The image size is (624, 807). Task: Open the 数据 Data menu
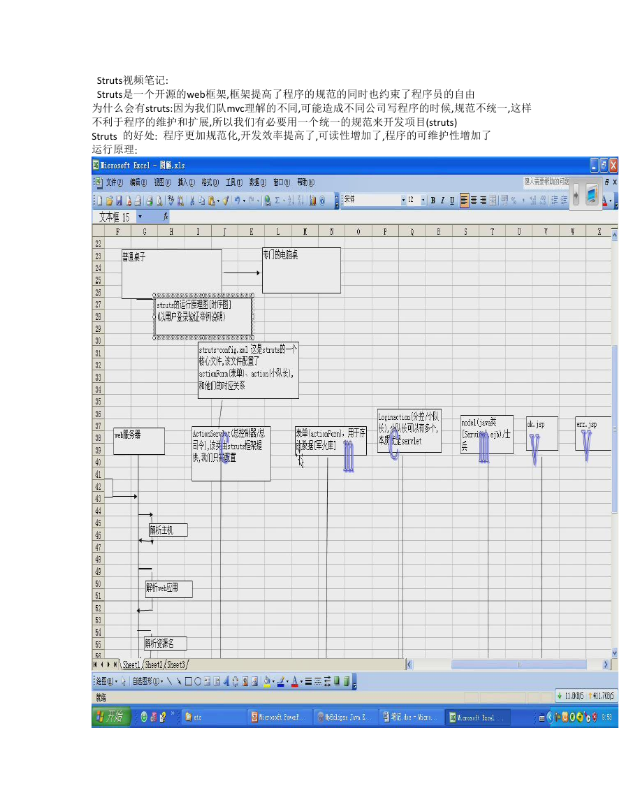257,182
